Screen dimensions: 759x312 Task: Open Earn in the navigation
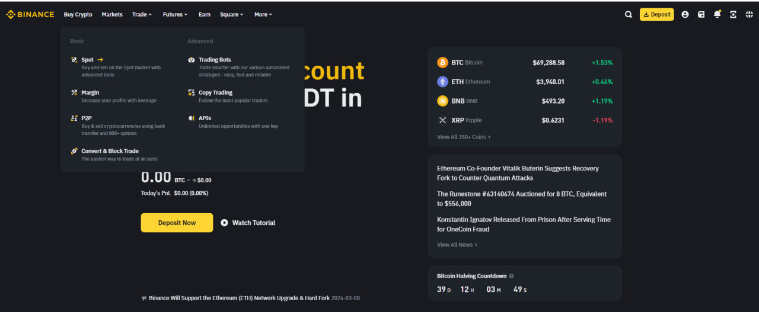[205, 14]
